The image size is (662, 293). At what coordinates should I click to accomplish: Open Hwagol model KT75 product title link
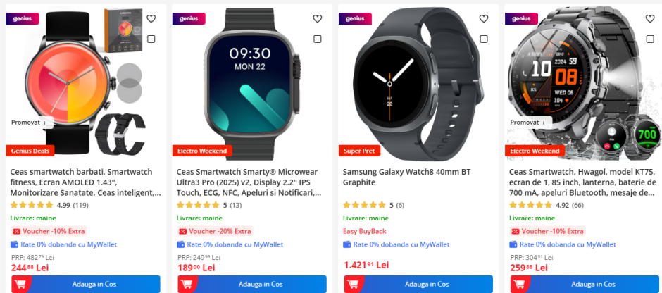click(x=582, y=182)
